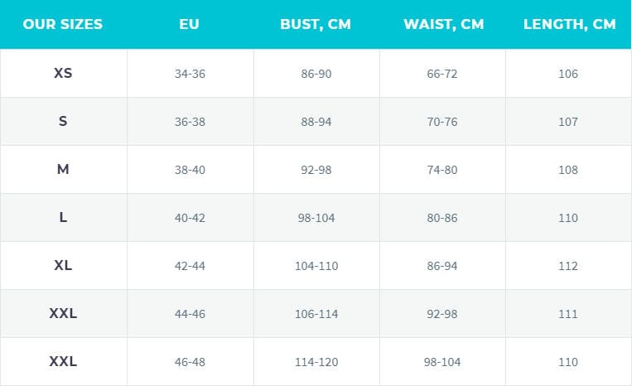Click the length 106 cell

point(568,74)
